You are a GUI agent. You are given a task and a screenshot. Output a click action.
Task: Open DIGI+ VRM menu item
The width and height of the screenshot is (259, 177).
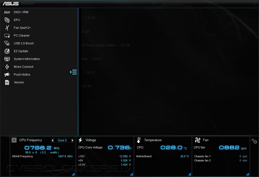coord(21,12)
